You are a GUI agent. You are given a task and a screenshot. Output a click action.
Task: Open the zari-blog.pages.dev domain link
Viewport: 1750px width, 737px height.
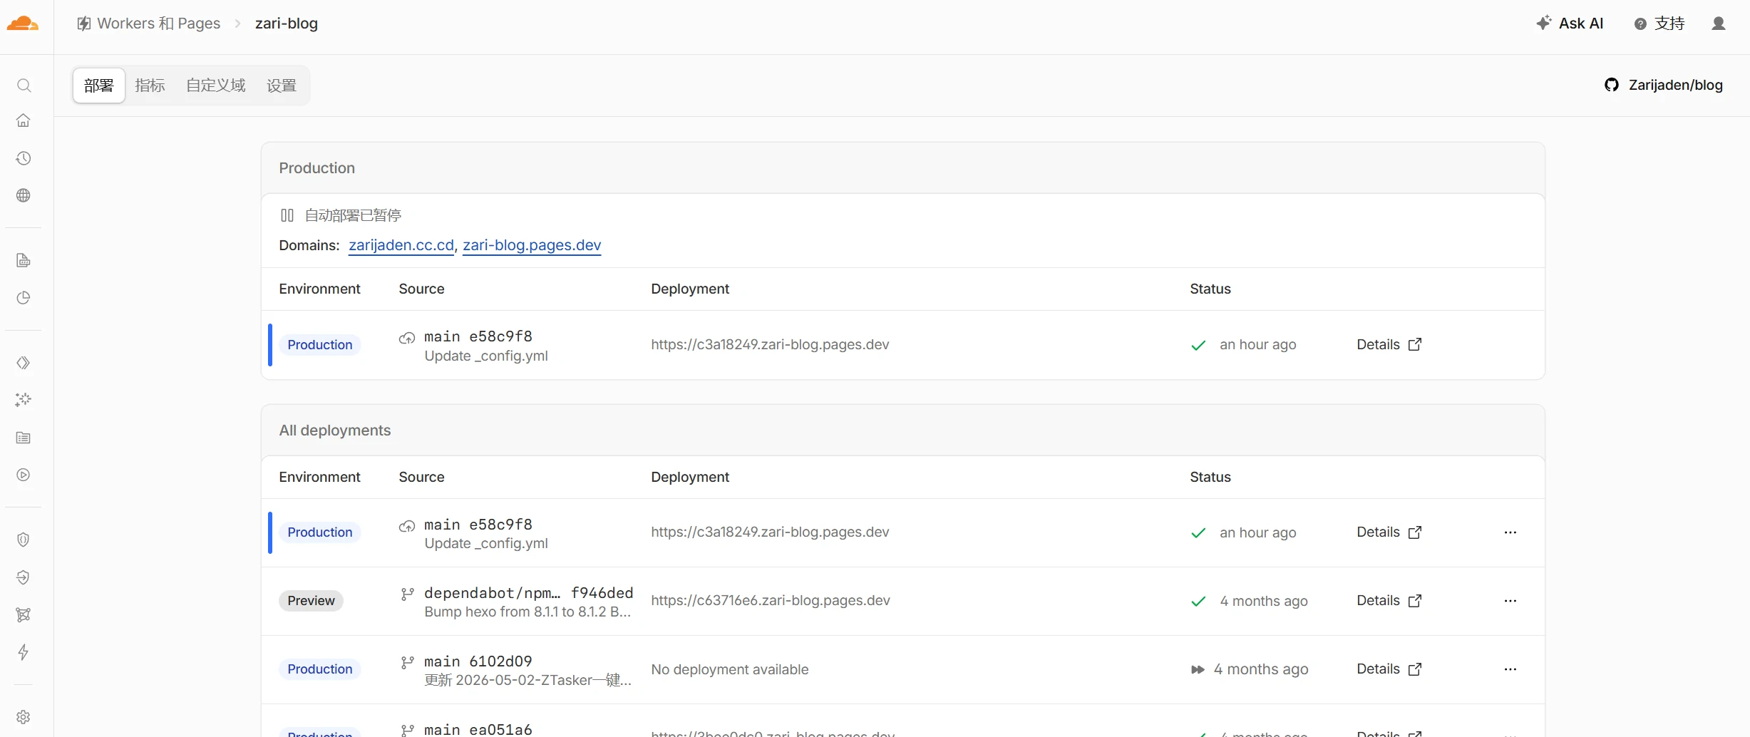532,245
